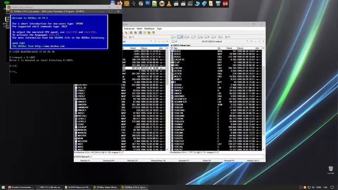Open the Beállítások menu
The height and width of the screenshot is (190, 338).
[x=149, y=28]
